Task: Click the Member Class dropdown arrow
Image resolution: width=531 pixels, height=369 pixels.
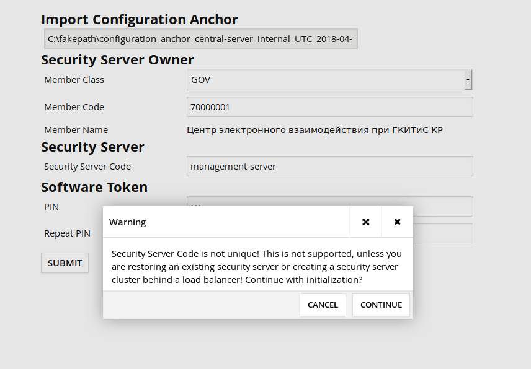Action: pyautogui.click(x=468, y=80)
